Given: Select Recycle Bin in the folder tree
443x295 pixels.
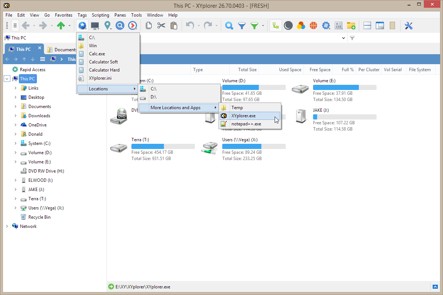Looking at the screenshot, I should pos(39,217).
